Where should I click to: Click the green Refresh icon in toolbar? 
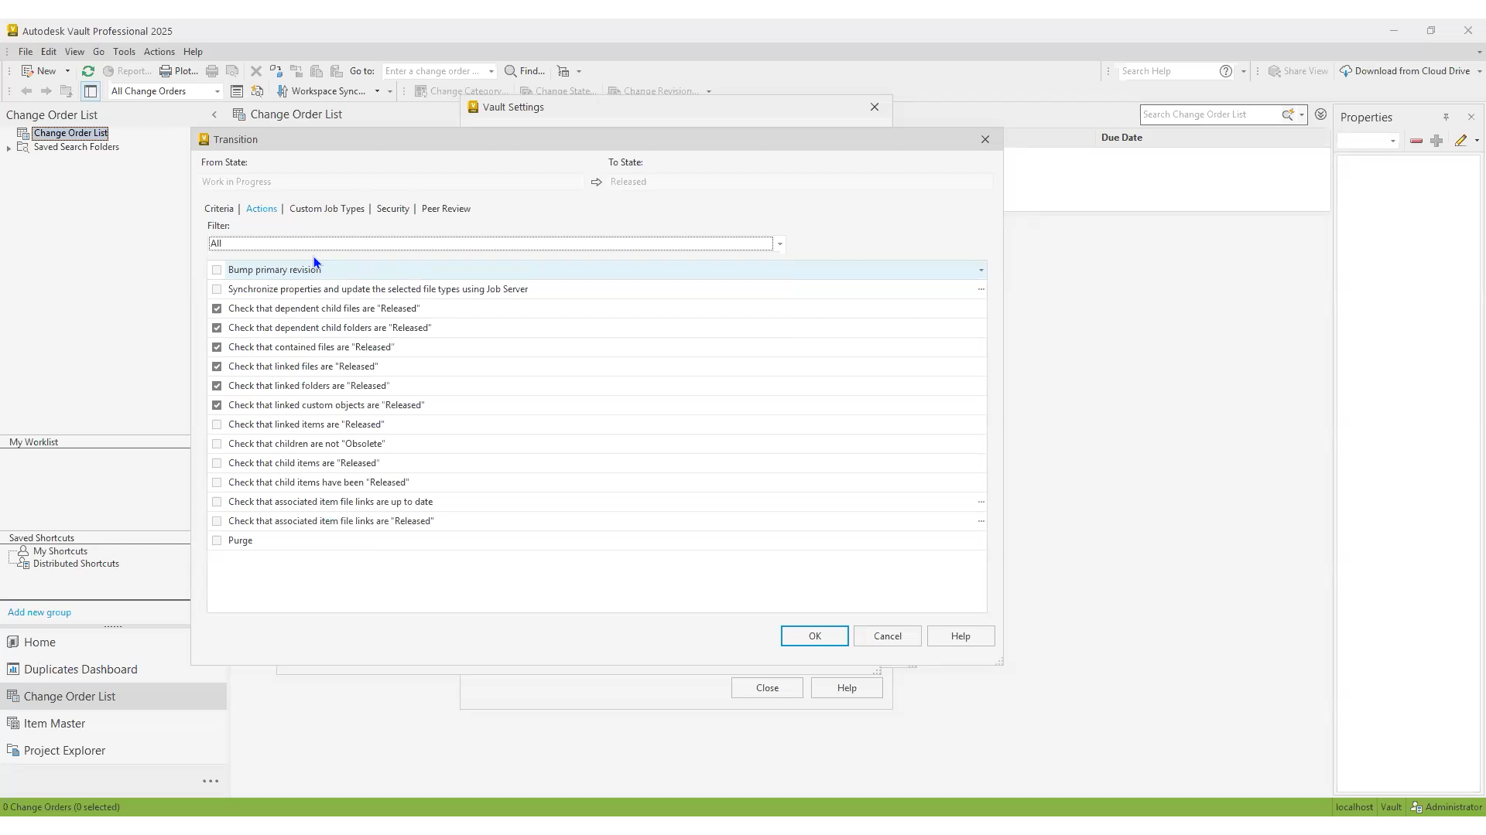tap(88, 71)
